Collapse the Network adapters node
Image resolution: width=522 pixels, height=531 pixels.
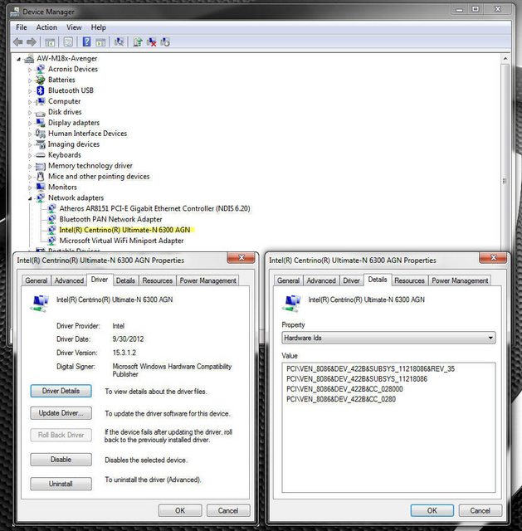[30, 198]
